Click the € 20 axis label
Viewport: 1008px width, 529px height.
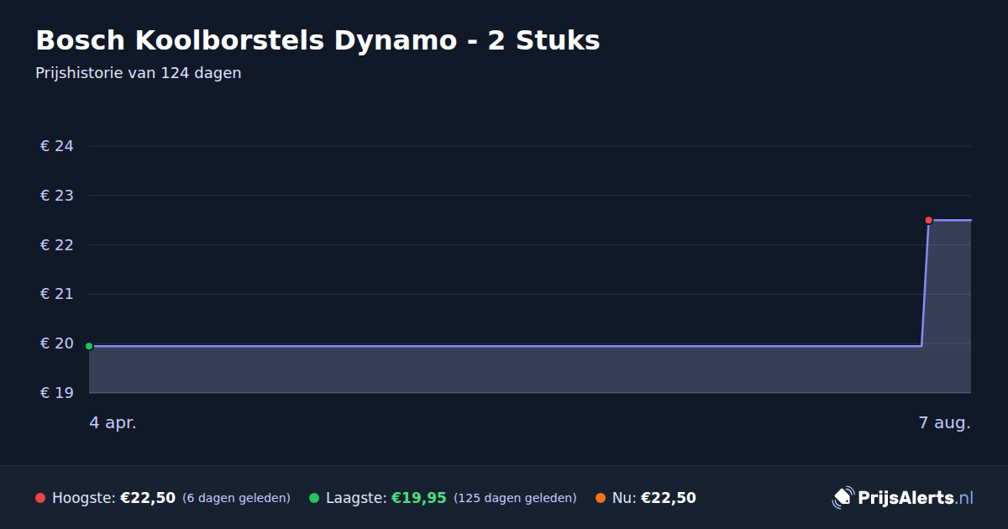pos(57,343)
